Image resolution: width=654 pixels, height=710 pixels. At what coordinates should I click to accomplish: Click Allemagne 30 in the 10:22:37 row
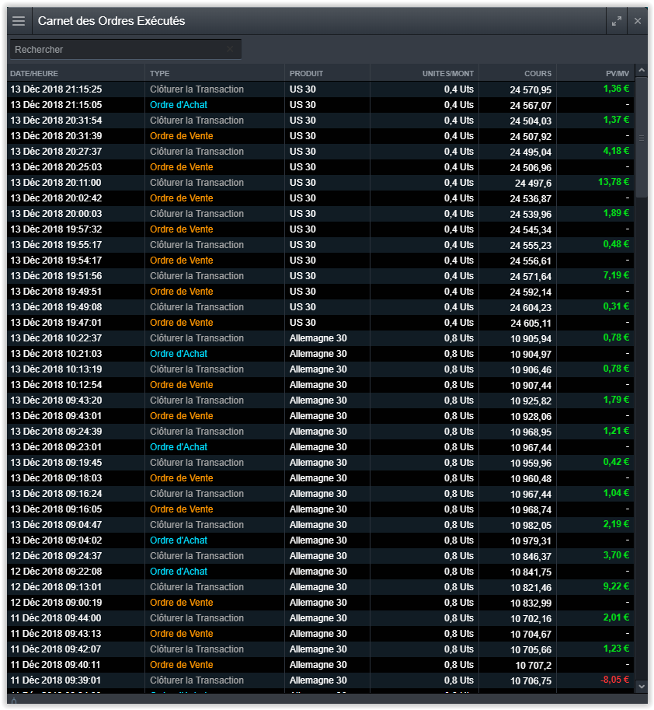[x=318, y=338]
